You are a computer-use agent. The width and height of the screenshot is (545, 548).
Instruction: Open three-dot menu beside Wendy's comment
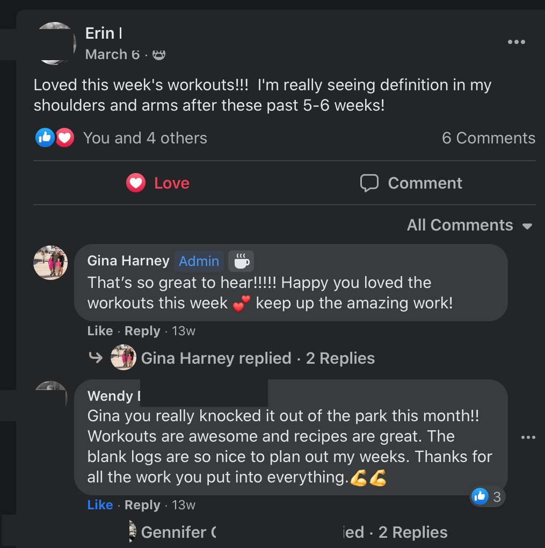528,437
